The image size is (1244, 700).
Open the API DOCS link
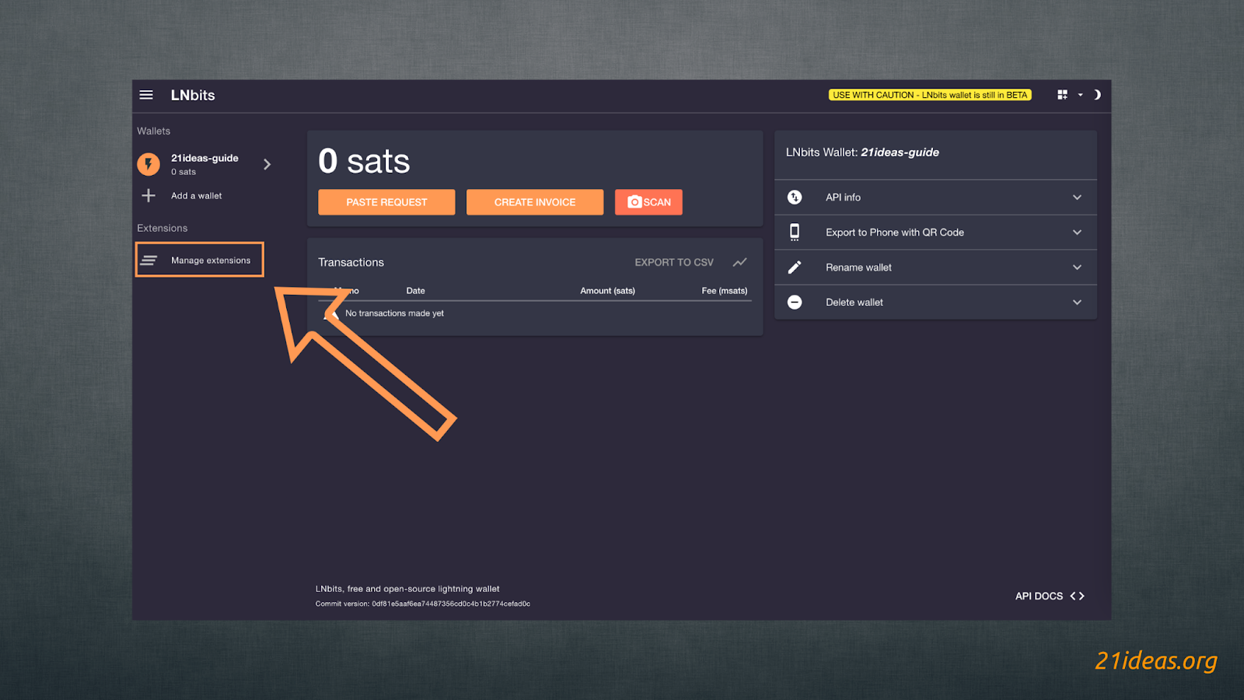pyautogui.click(x=1049, y=596)
